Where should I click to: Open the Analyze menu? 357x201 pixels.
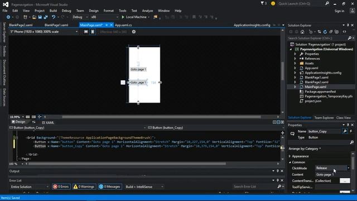pyautogui.click(x=147, y=11)
